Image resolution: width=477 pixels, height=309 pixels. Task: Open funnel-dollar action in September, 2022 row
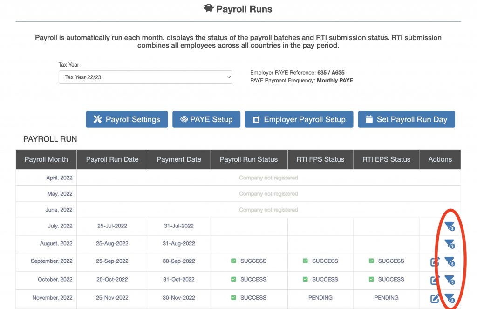[x=449, y=261]
